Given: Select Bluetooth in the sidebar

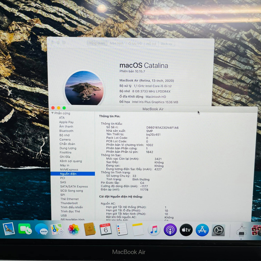Looking at the screenshot, I should pos(66,131).
